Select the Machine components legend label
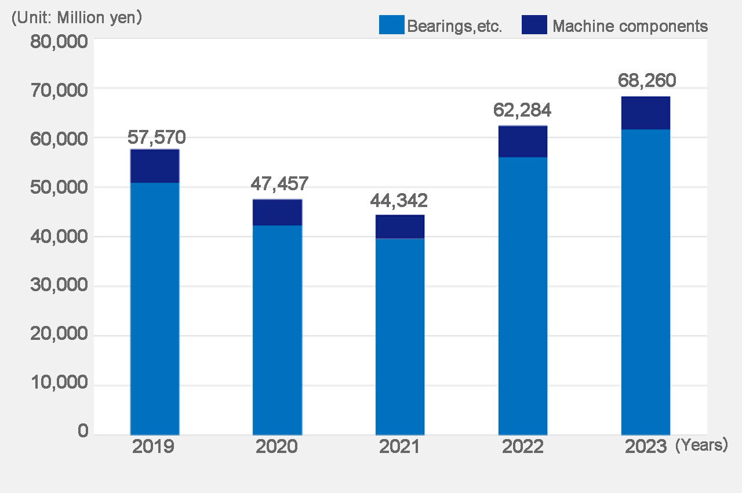 pyautogui.click(x=630, y=26)
